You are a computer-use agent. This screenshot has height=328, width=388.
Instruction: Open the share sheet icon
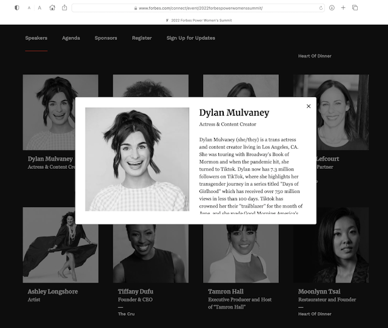tap(64, 8)
